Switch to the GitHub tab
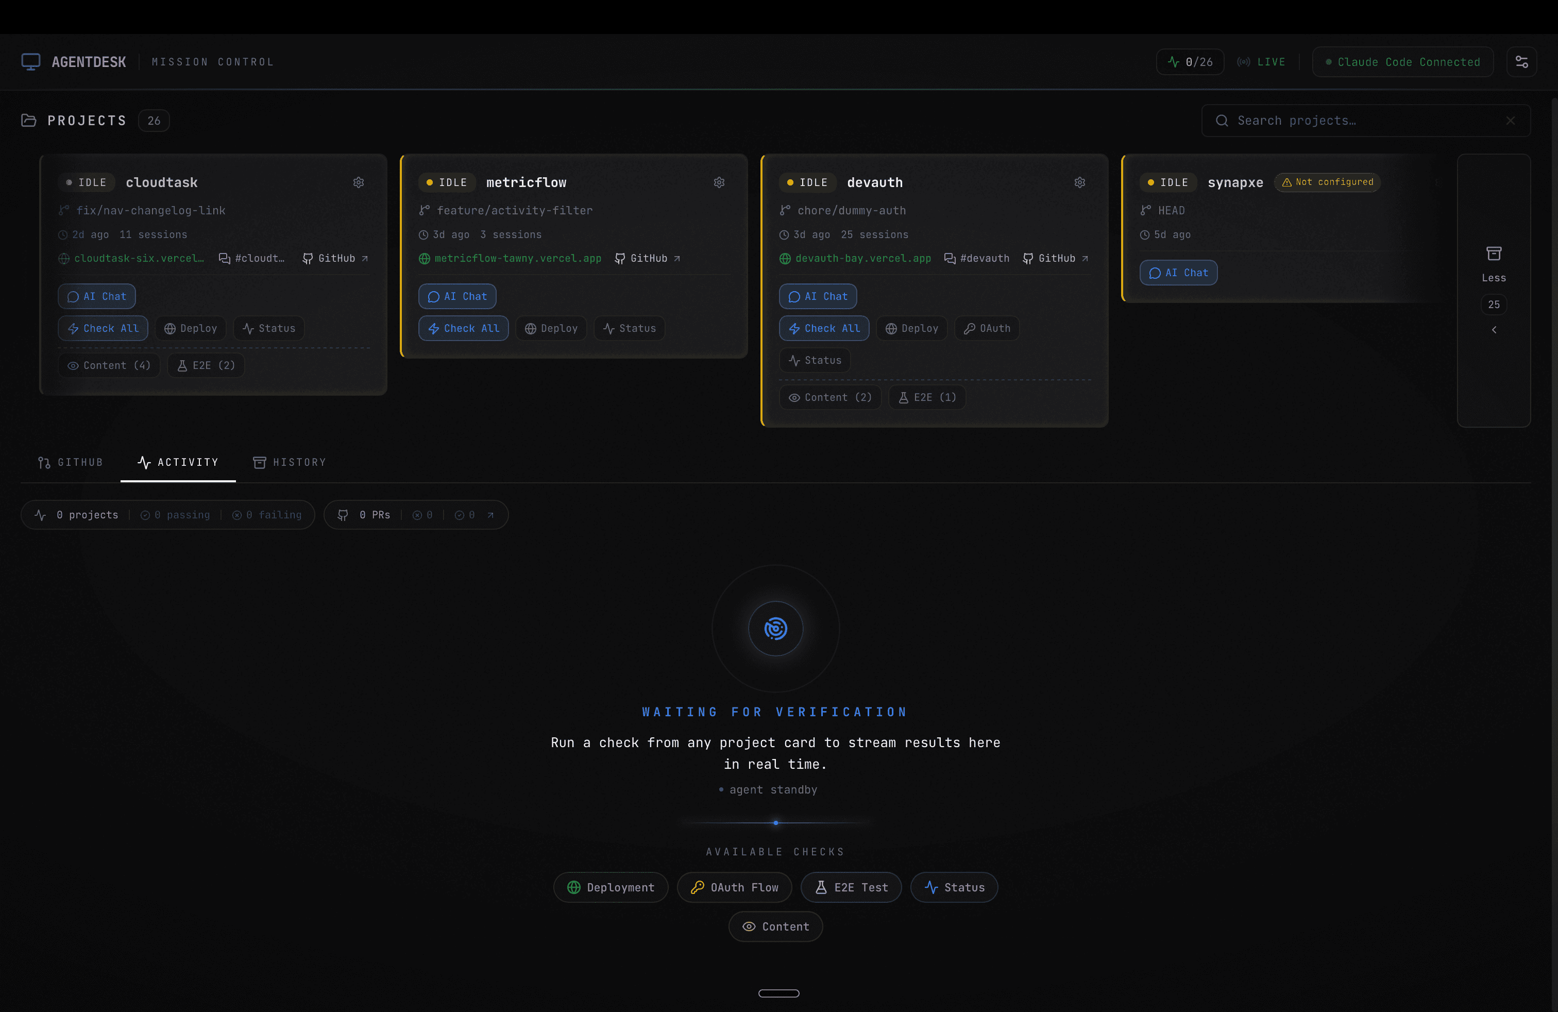Image resolution: width=1558 pixels, height=1012 pixels. 70,463
